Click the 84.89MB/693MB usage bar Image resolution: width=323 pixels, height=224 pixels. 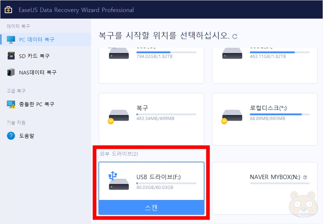click(x=280, y=114)
